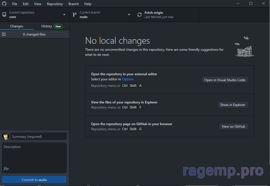Image resolution: width=270 pixels, height=186 pixels.
Task: Open the View menu
Action: click(37, 4)
